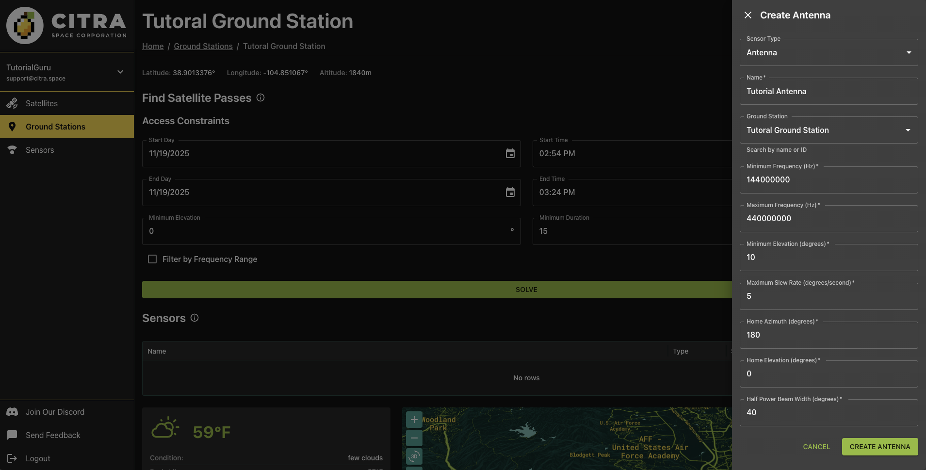The height and width of the screenshot is (470, 926).
Task: Click the location pin icon for Ground Stations
Action: 12,127
